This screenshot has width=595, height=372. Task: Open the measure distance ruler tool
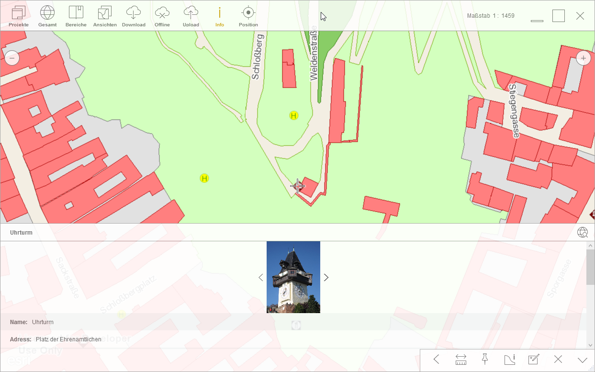(461, 360)
